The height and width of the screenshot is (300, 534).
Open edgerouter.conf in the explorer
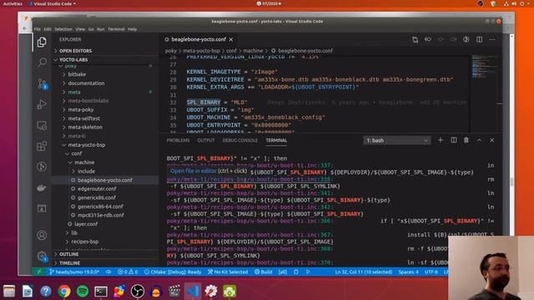click(97, 188)
